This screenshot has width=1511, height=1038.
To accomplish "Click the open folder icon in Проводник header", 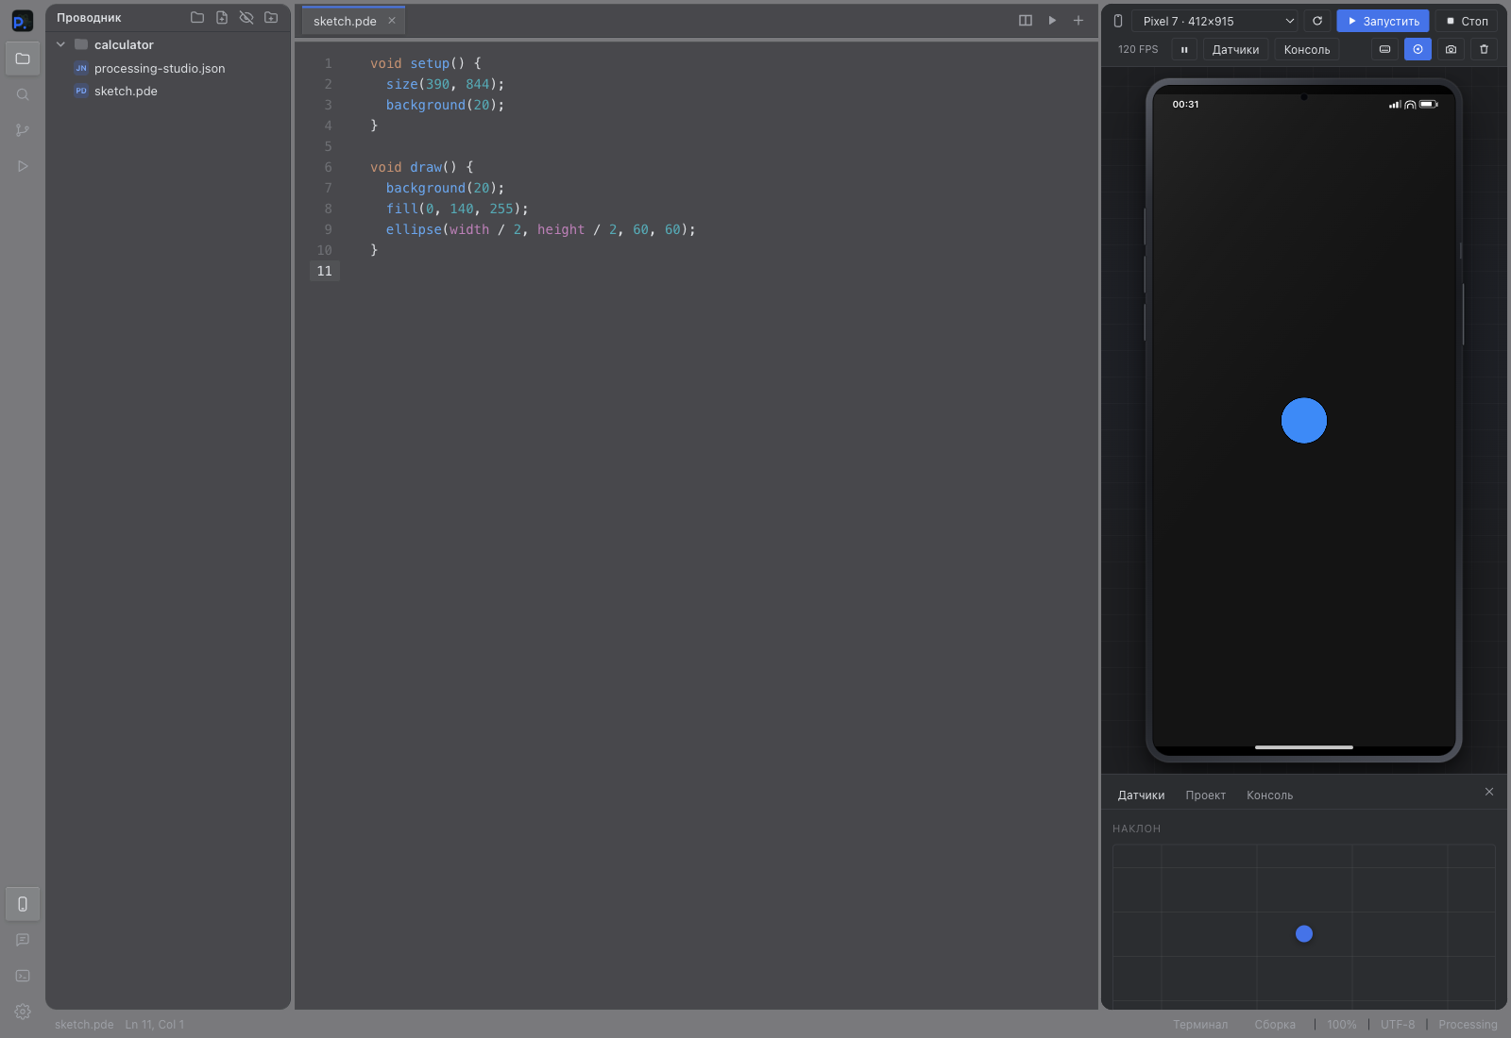I will (197, 18).
